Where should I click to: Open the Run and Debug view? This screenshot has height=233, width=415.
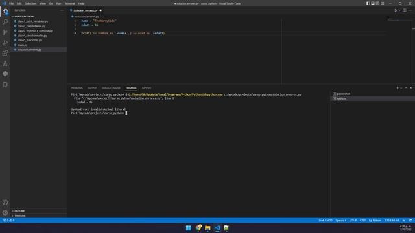click(x=5, y=43)
